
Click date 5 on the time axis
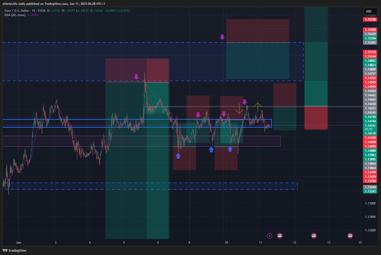click(124, 243)
